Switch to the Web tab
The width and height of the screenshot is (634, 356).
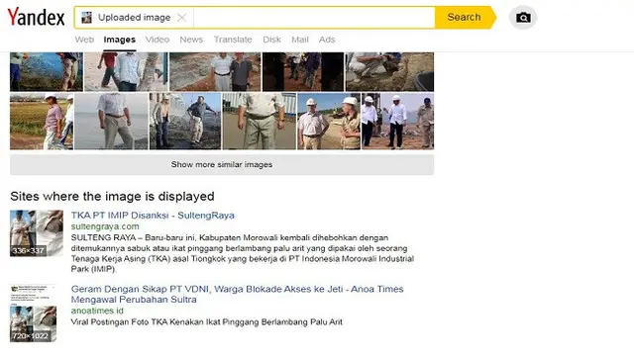(84, 40)
